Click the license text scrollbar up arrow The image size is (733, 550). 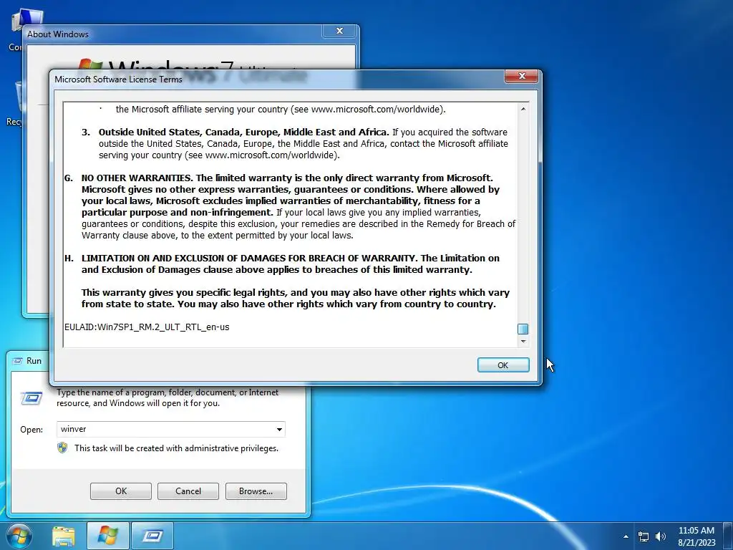pos(523,109)
